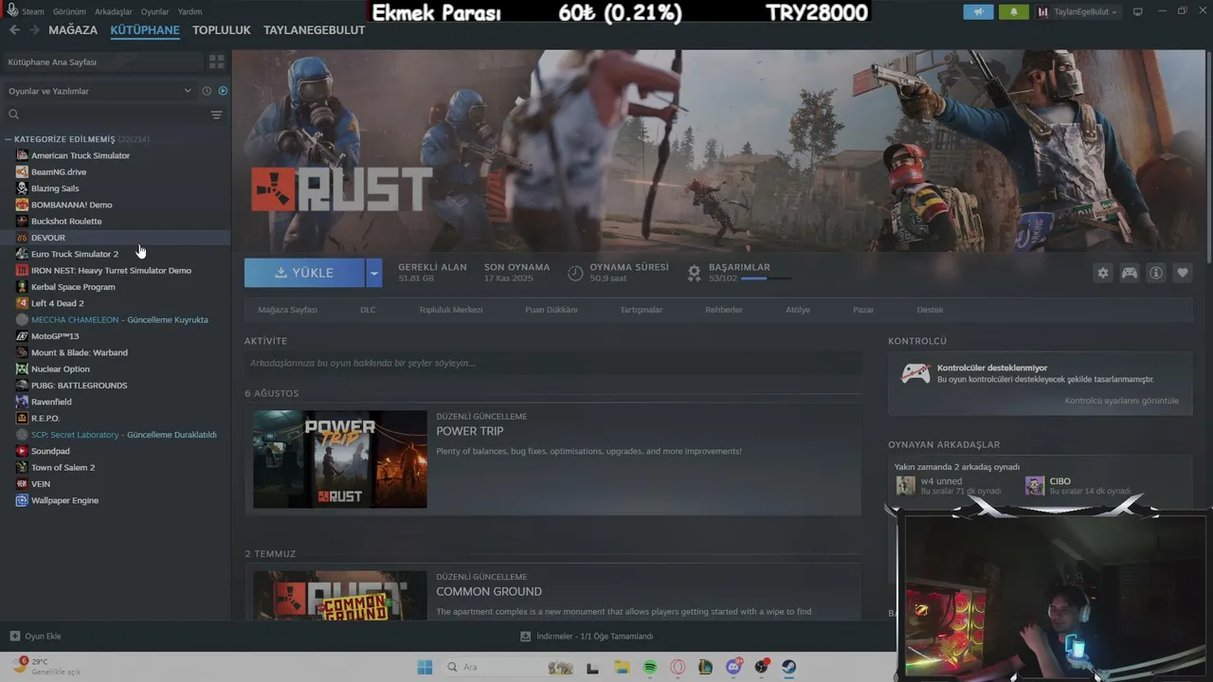Go to the MAĞAZA tab
1213x682 pixels.
point(73,29)
